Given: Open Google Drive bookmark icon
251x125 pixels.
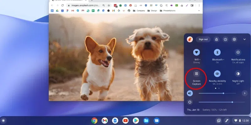Looking at the screenshot, I should pos(57,11).
